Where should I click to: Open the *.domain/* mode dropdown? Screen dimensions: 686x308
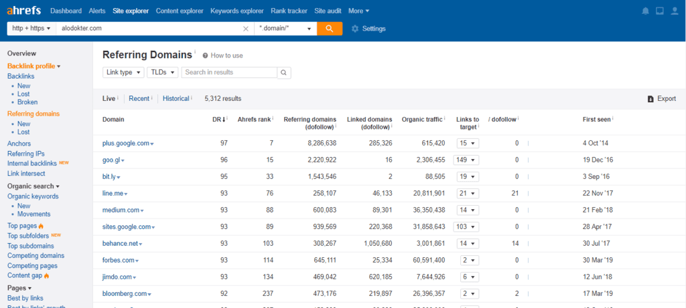point(285,28)
